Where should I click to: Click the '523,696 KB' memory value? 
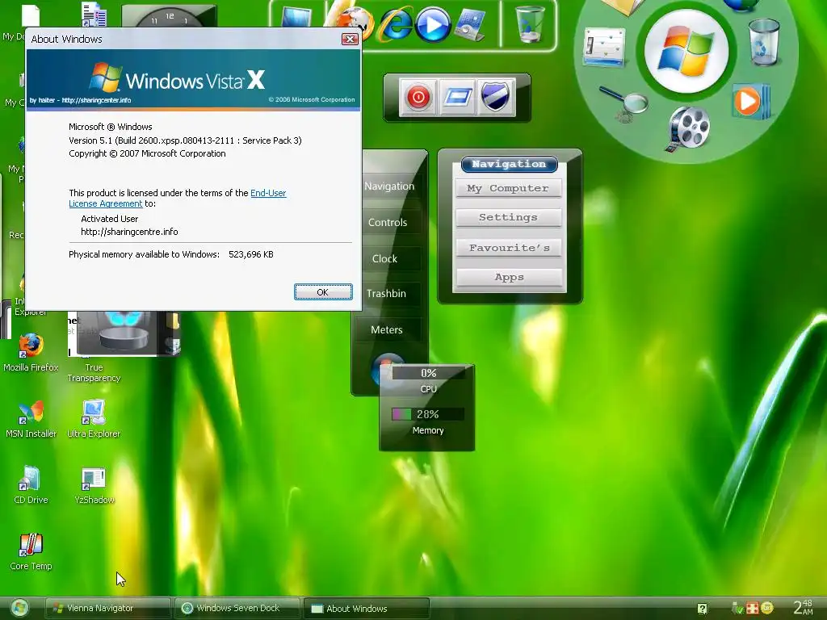tap(251, 254)
